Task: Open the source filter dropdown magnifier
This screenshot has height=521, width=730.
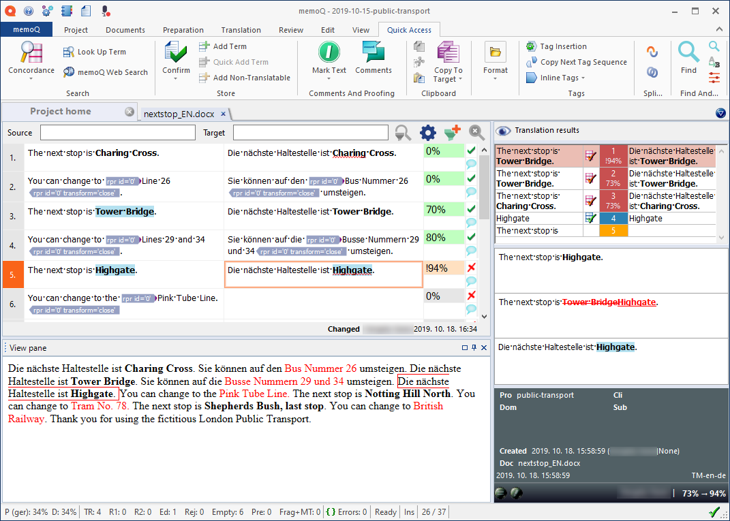Action: 403,133
